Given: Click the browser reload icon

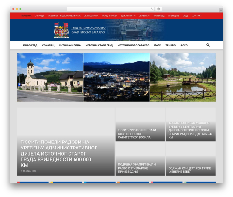Looking at the screenshot, I should [151, 9].
